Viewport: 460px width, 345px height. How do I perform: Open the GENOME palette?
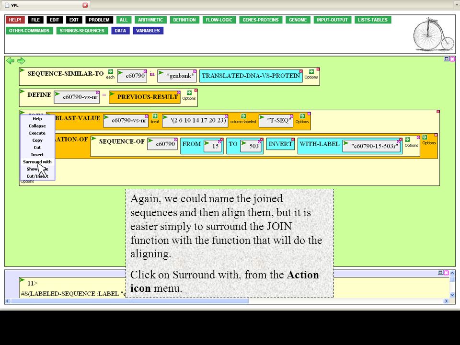[298, 20]
